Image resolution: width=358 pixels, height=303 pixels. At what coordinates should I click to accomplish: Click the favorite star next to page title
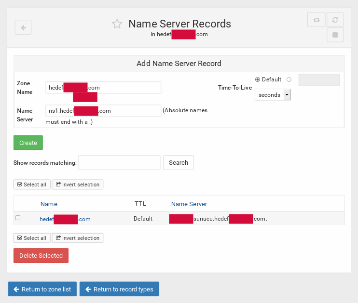click(117, 24)
